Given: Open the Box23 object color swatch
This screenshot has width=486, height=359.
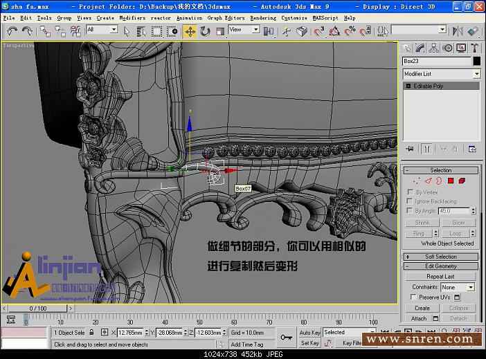Looking at the screenshot, I should click(477, 61).
